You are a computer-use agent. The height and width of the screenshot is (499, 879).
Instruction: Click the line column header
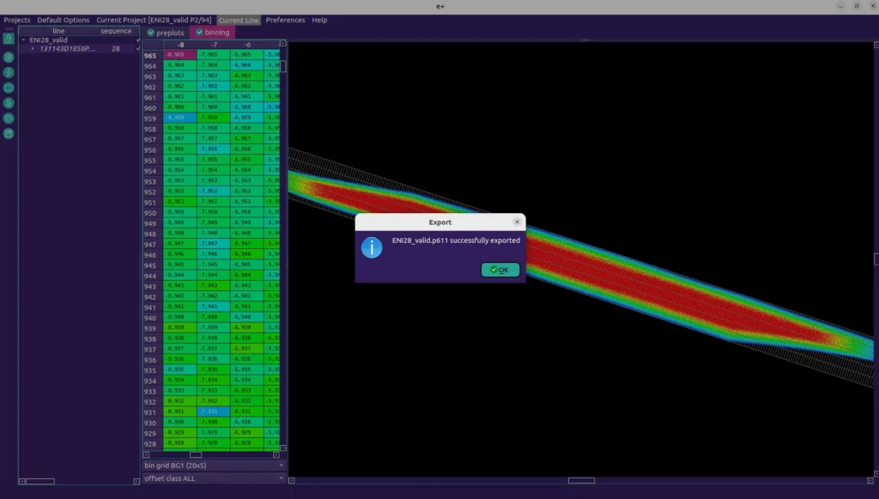tap(58, 31)
